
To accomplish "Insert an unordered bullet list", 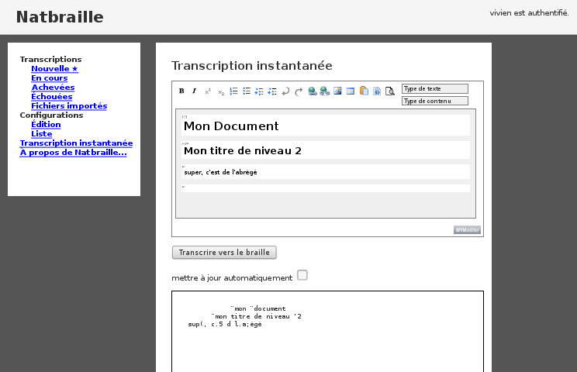I will pos(247,91).
